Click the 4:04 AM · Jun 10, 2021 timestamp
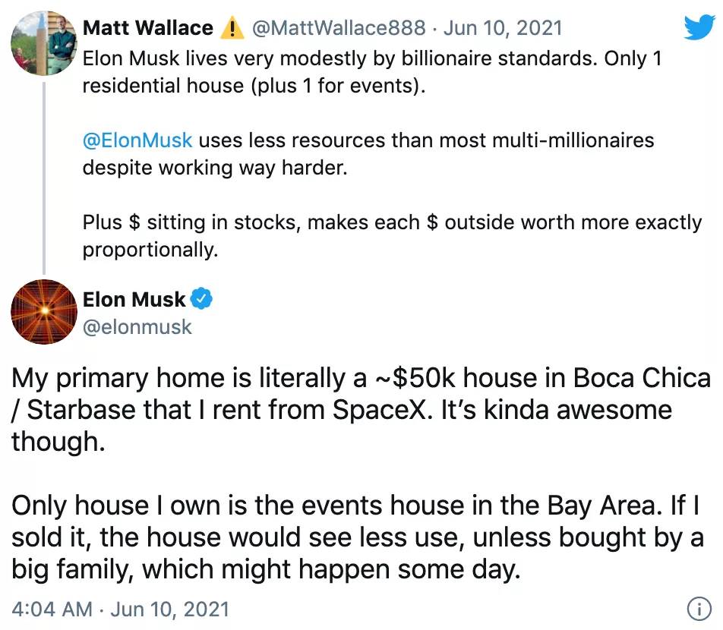This screenshot has width=723, height=630. (120, 610)
